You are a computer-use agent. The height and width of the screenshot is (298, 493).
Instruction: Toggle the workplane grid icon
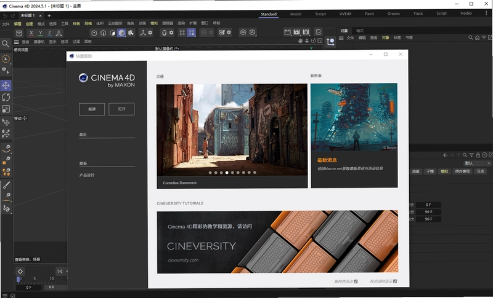point(182,33)
